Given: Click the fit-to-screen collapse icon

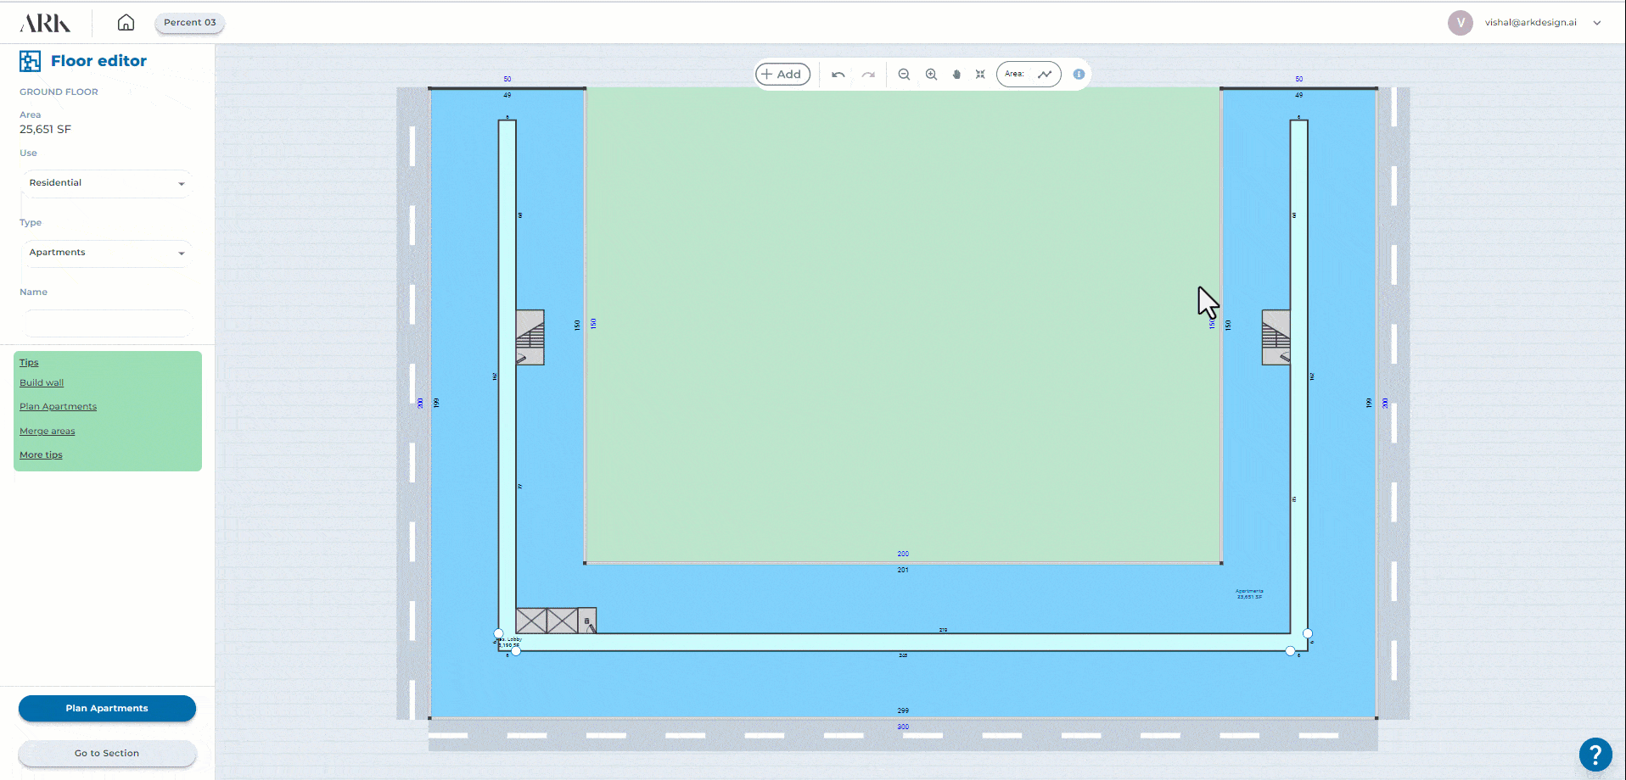Looking at the screenshot, I should (x=980, y=75).
